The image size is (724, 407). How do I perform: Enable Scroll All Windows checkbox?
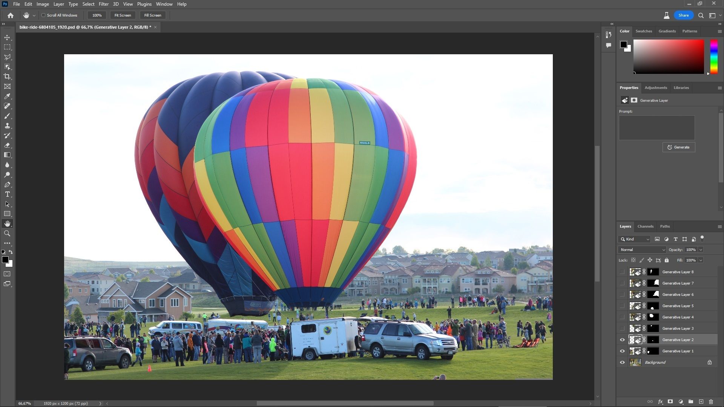tap(43, 15)
